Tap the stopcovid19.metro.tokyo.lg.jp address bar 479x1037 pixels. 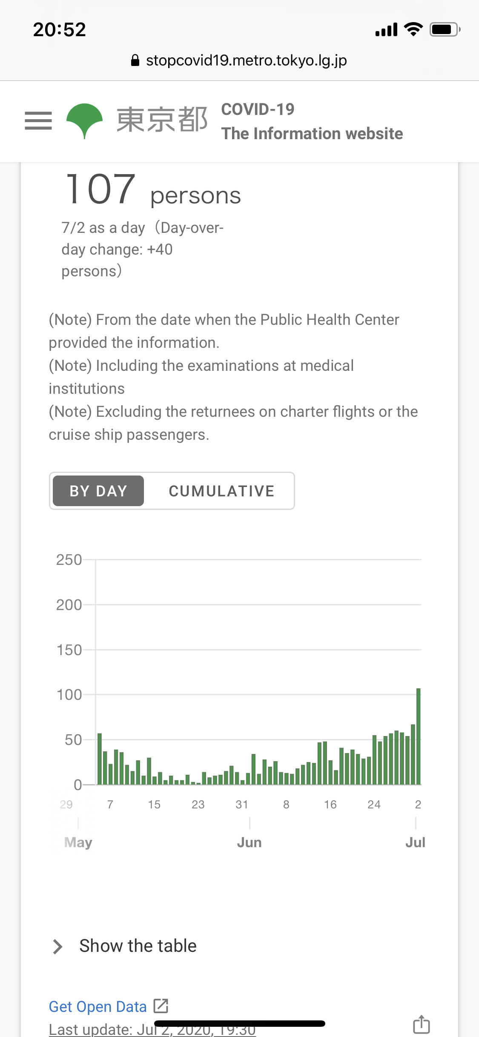click(x=246, y=60)
